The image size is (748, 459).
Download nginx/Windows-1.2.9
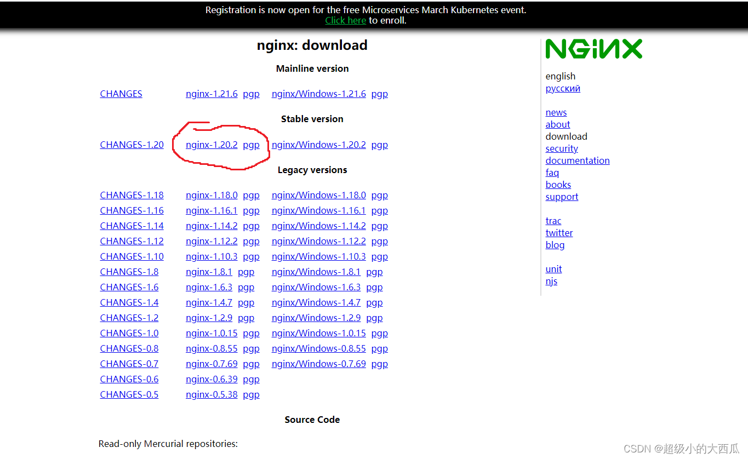pos(316,318)
